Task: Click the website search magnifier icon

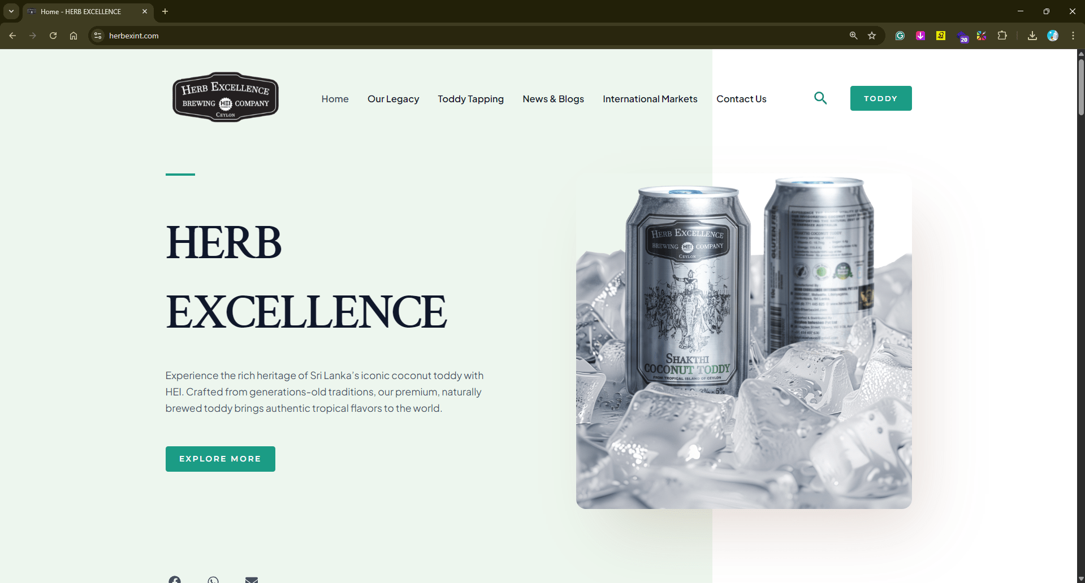Action: point(820,98)
